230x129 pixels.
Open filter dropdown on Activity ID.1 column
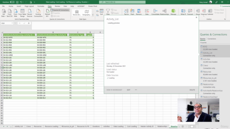[36, 35]
